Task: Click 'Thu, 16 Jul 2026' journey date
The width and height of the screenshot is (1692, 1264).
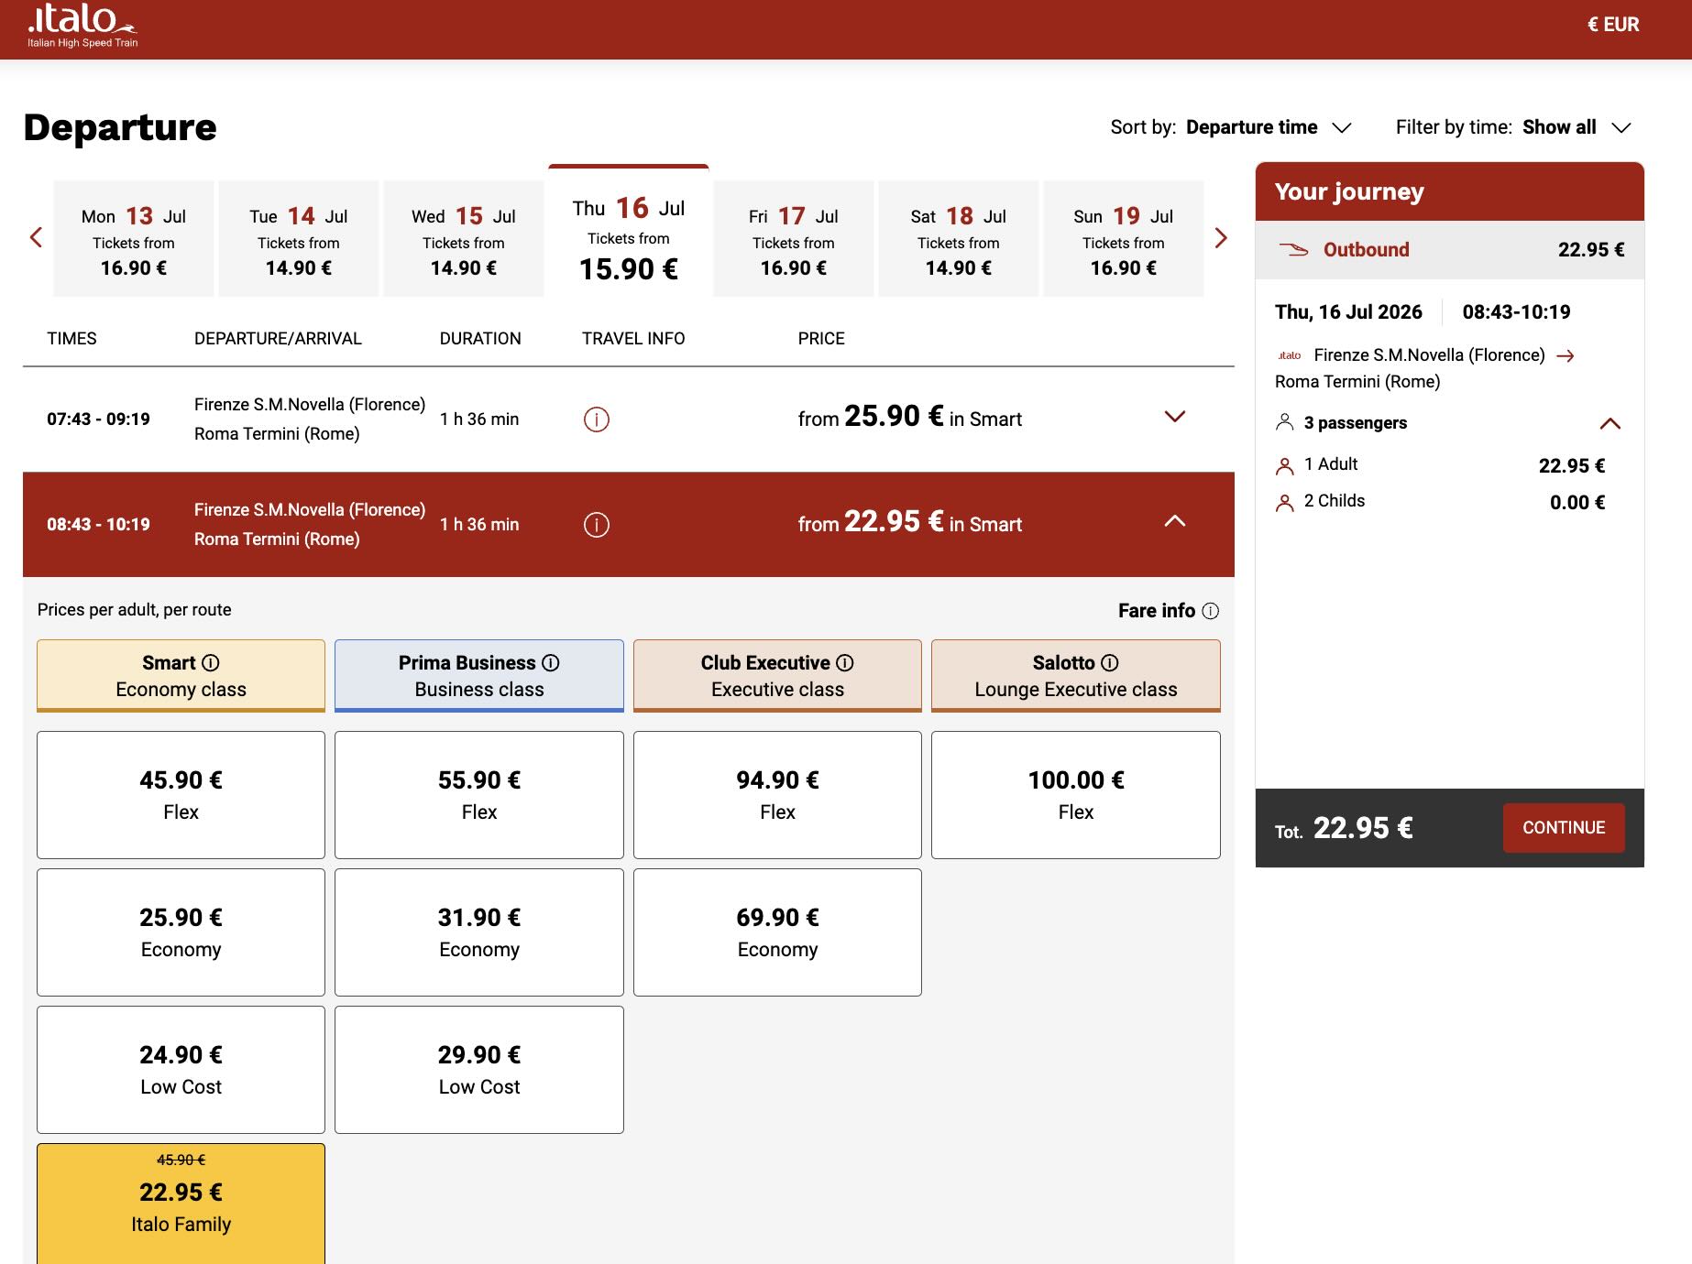Action: [1348, 312]
